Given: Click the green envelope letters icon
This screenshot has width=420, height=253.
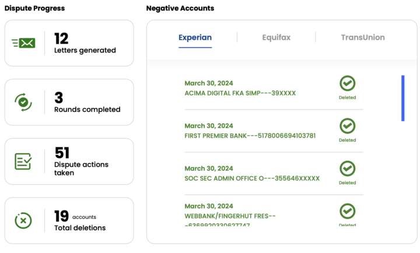Looking at the screenshot, I should pyautogui.click(x=23, y=43).
